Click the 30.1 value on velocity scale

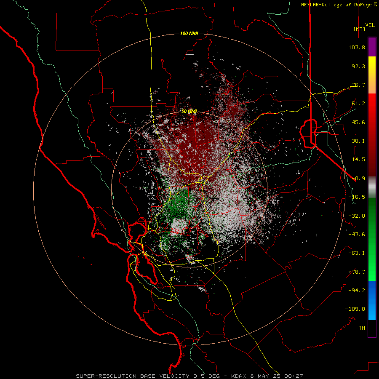pos(358,141)
